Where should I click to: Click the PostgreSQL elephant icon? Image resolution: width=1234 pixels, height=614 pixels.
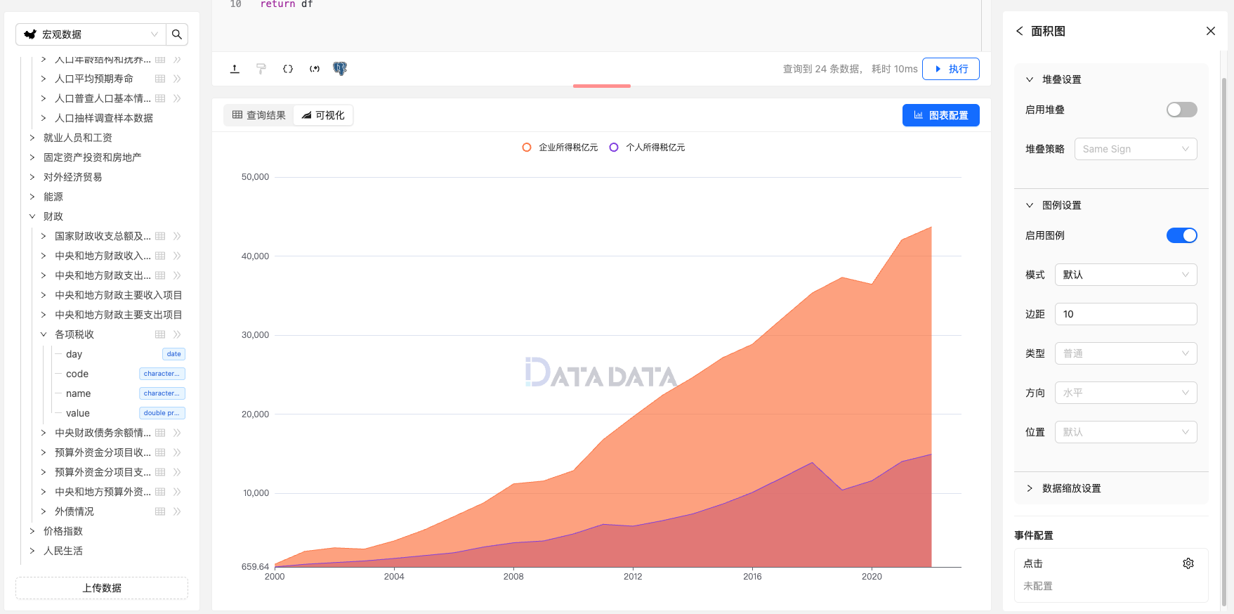(x=340, y=69)
